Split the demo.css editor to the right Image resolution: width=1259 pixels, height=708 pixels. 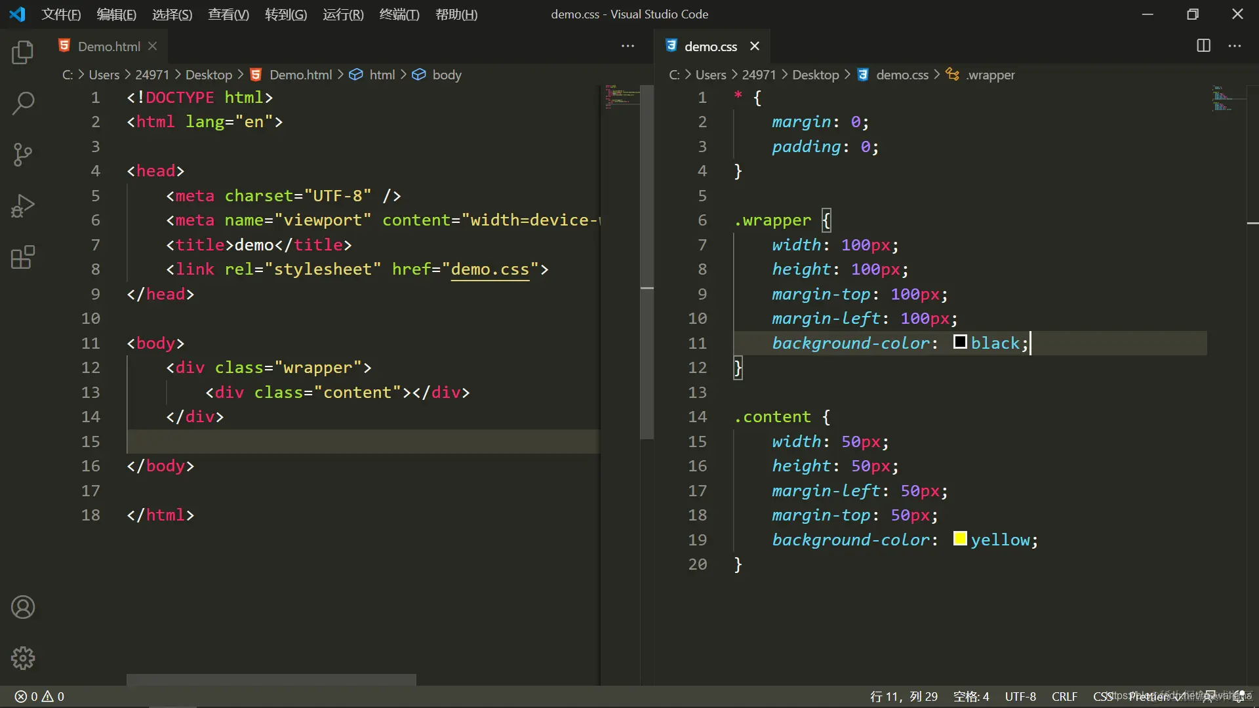click(1203, 46)
